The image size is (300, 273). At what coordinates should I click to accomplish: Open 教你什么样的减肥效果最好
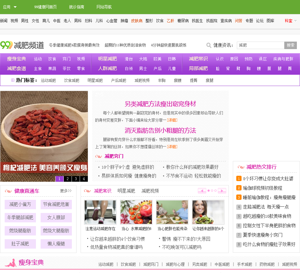(192, 167)
